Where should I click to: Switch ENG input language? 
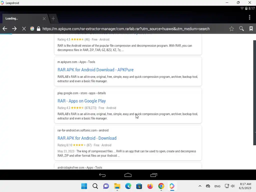[217, 186]
